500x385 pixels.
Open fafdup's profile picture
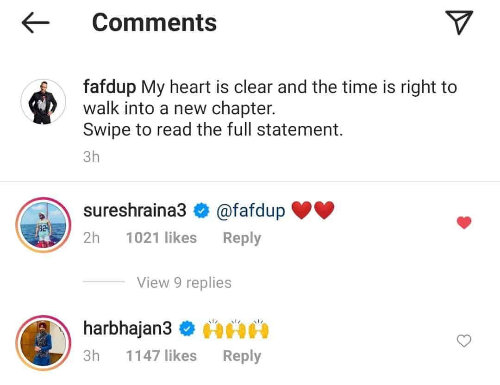(44, 101)
